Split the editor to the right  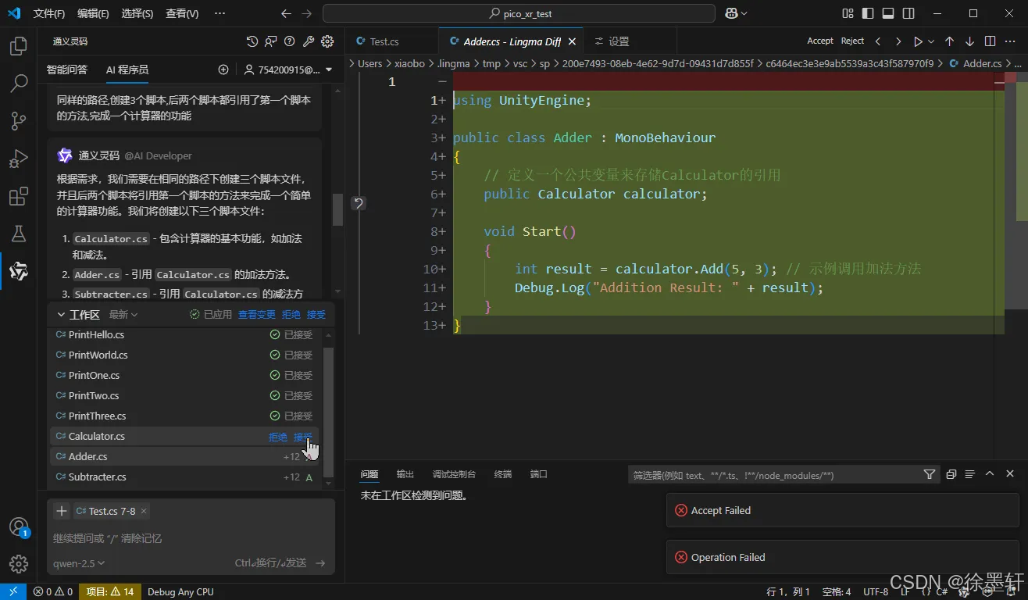click(x=990, y=41)
